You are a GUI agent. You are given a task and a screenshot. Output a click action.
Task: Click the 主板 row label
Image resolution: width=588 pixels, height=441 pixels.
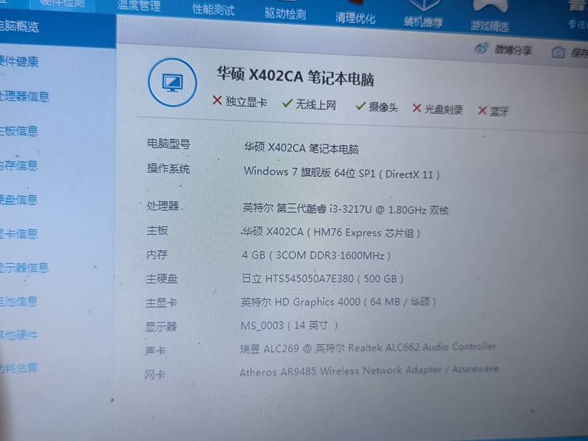point(157,230)
